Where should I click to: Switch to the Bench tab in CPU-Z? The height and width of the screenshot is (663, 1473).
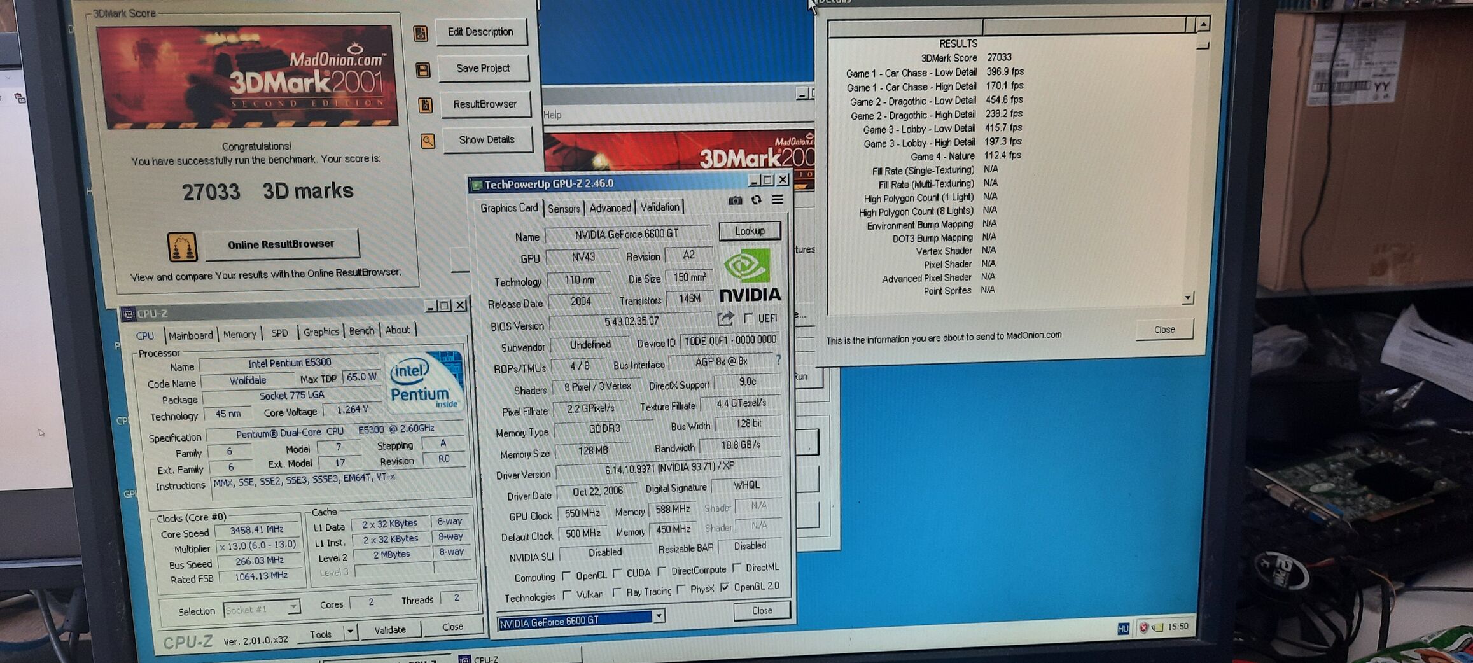(361, 331)
